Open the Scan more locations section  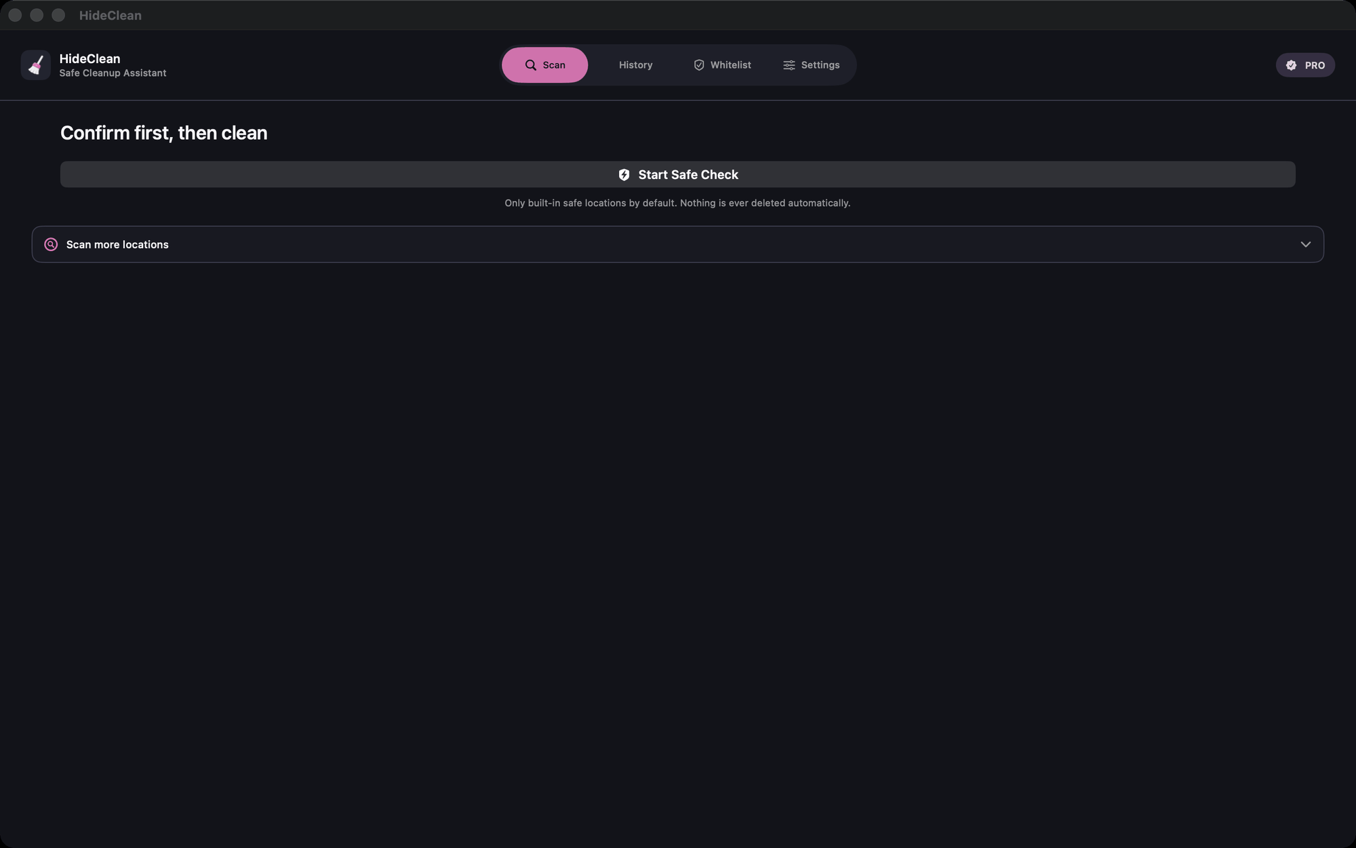tap(678, 244)
